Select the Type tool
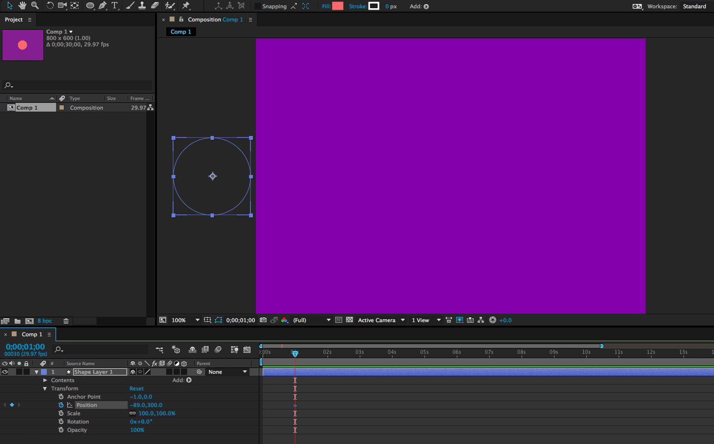Image resolution: width=714 pixels, height=444 pixels. 115,6
